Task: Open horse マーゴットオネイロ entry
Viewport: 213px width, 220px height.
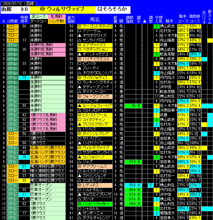Action: [x=95, y=26]
